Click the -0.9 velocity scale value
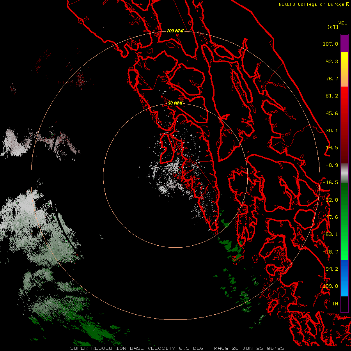Screen dimensions: 351x351 tap(332, 165)
